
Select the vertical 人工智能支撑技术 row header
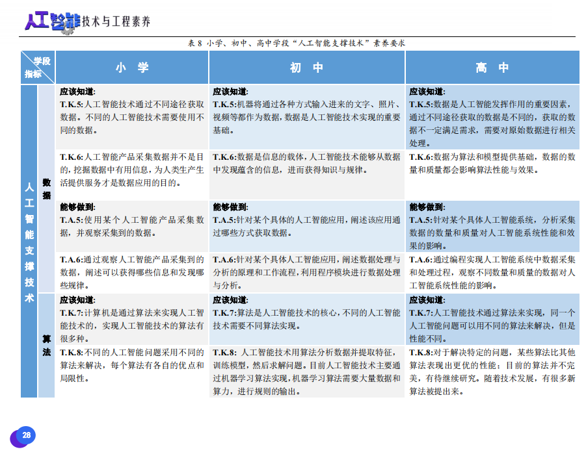tap(29, 242)
